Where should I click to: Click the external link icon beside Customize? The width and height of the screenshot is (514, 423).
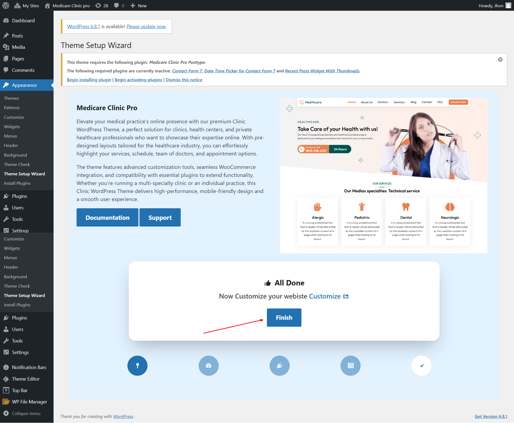point(346,296)
